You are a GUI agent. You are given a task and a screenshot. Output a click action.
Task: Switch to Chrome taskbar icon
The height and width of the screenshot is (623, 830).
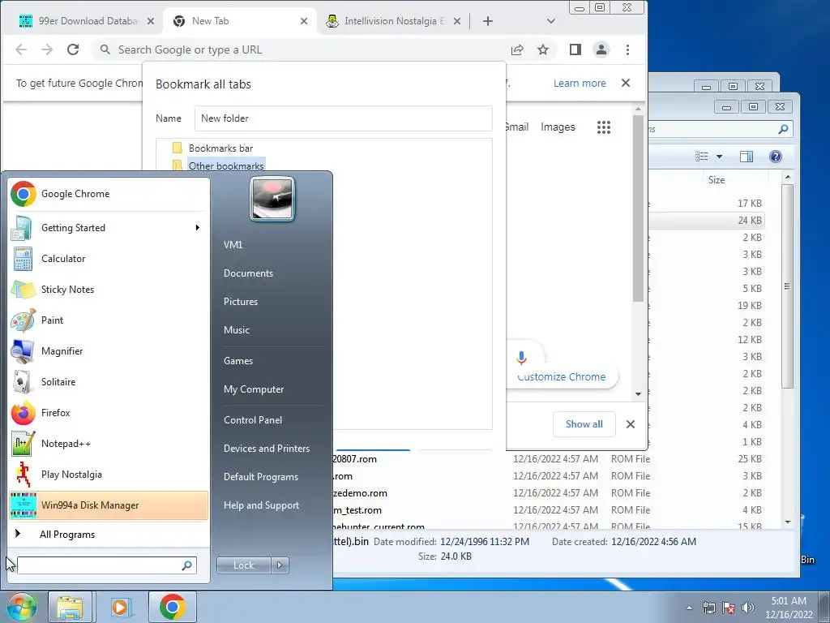(172, 607)
